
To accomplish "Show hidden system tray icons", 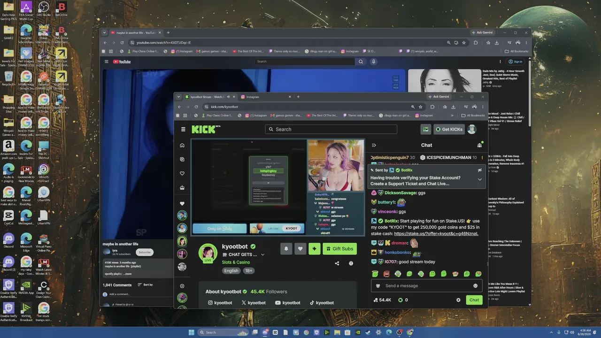I will (x=552, y=332).
